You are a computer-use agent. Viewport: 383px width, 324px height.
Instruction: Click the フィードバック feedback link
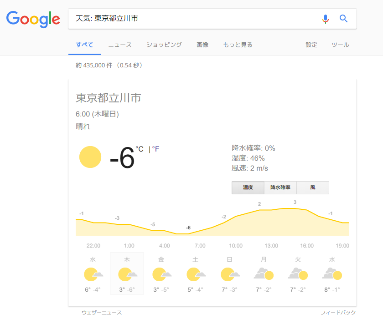pyautogui.click(x=338, y=313)
